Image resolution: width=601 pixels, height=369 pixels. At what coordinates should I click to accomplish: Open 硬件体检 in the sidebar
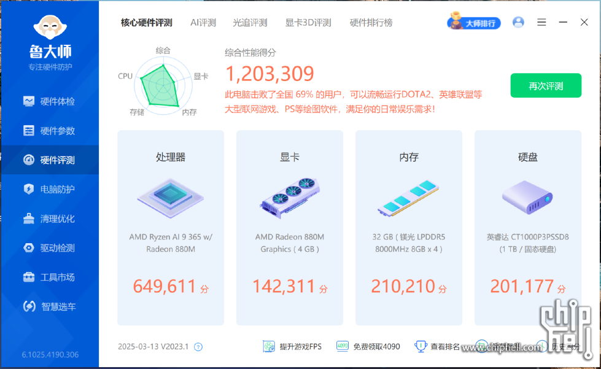point(50,101)
